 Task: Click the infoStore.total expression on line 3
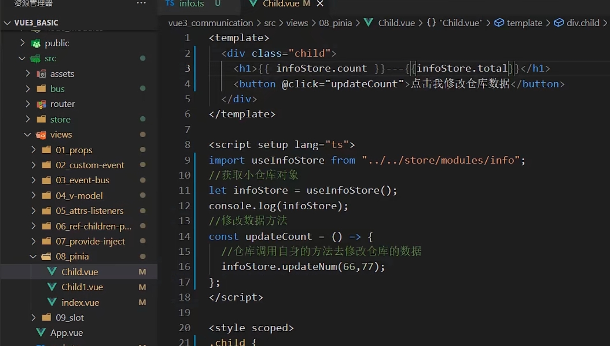click(462, 68)
